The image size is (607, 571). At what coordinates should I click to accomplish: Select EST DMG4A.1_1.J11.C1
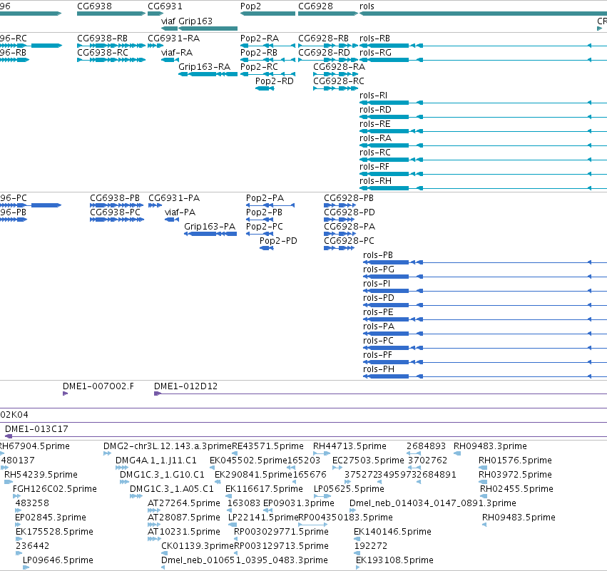click(156, 461)
